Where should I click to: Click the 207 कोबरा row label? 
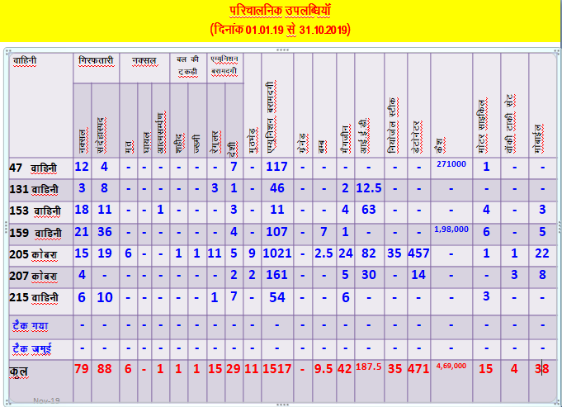pyautogui.click(x=33, y=276)
